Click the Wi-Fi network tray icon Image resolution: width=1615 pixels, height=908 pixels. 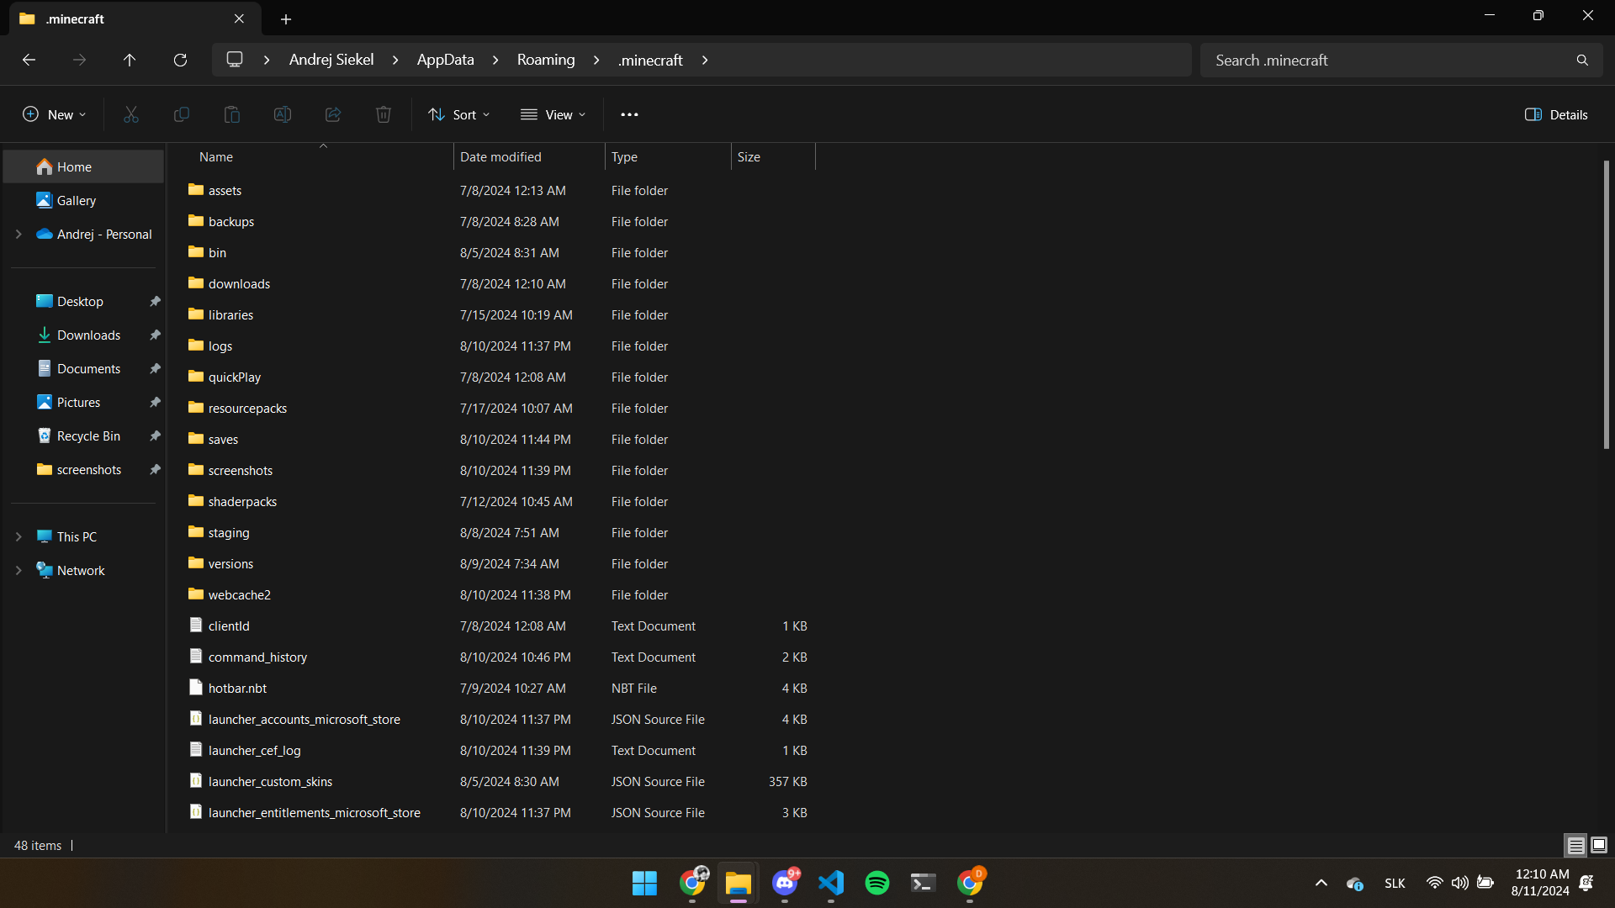tap(1435, 883)
